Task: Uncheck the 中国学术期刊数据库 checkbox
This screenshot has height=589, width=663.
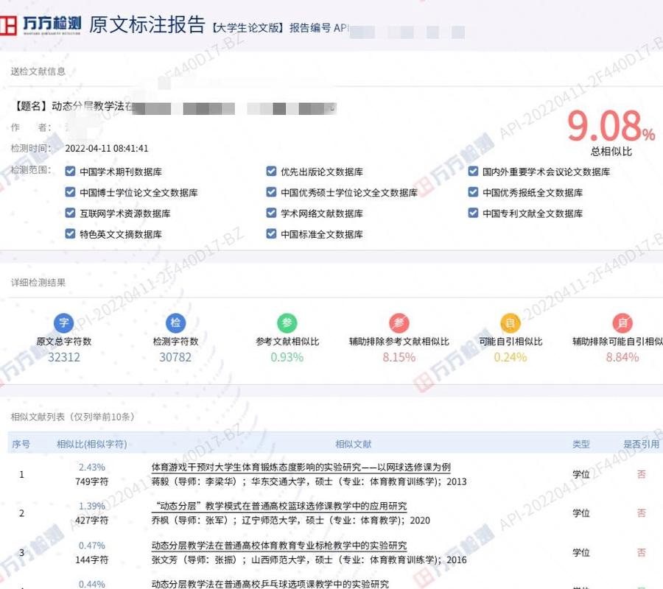Action: click(70, 171)
